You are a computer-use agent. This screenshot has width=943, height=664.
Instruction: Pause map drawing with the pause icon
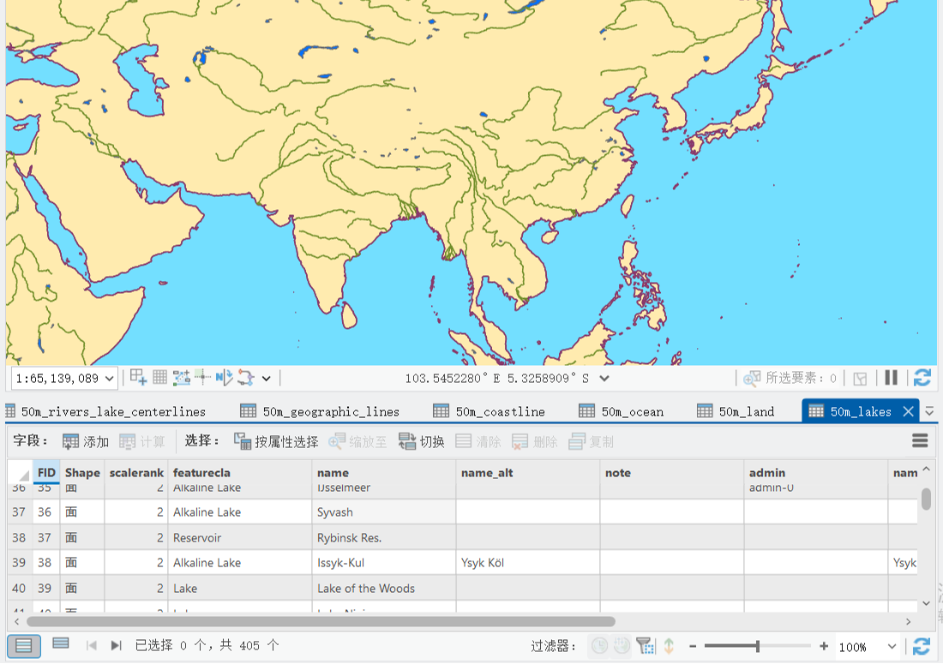pyautogui.click(x=892, y=378)
